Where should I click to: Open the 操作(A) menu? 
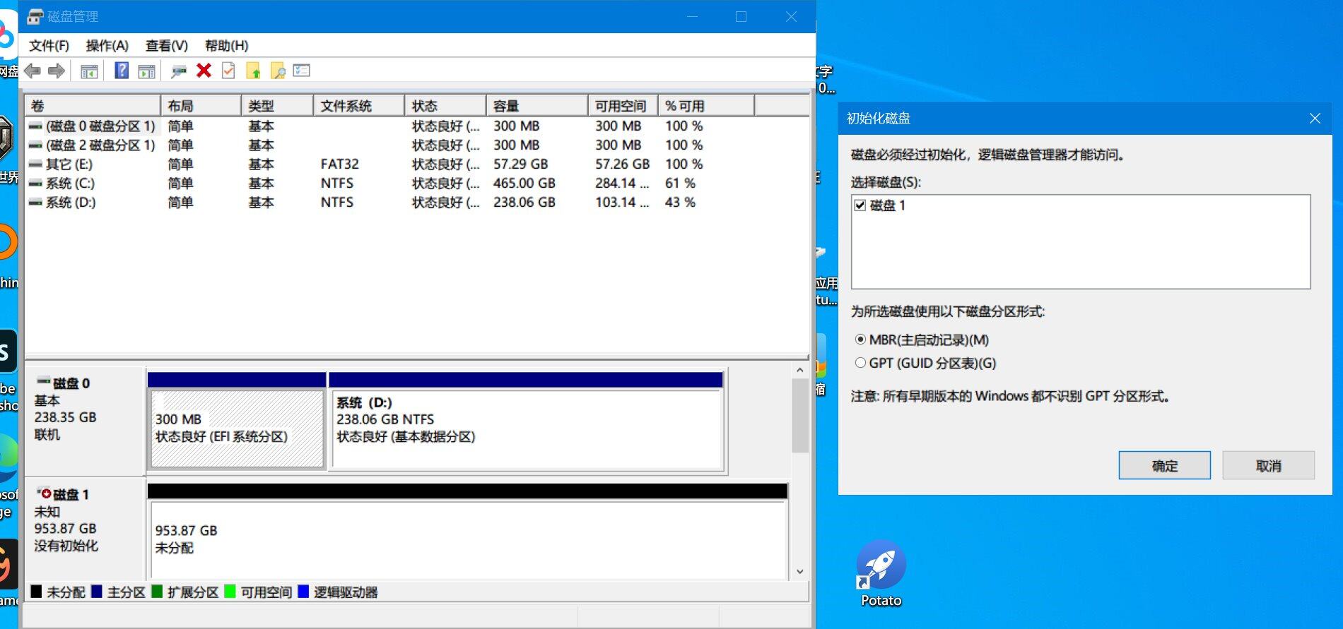click(107, 46)
